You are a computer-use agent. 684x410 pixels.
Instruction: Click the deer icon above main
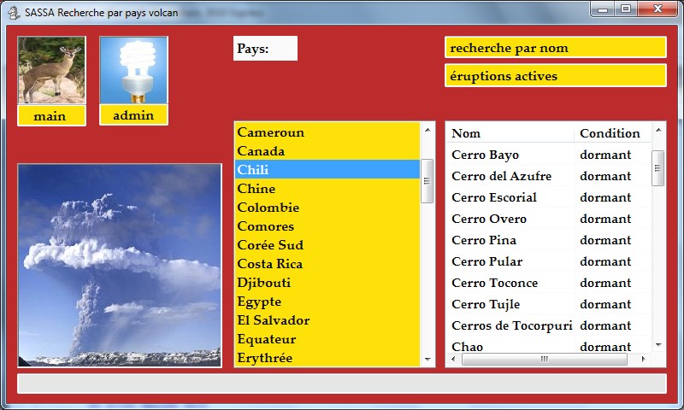point(51,71)
